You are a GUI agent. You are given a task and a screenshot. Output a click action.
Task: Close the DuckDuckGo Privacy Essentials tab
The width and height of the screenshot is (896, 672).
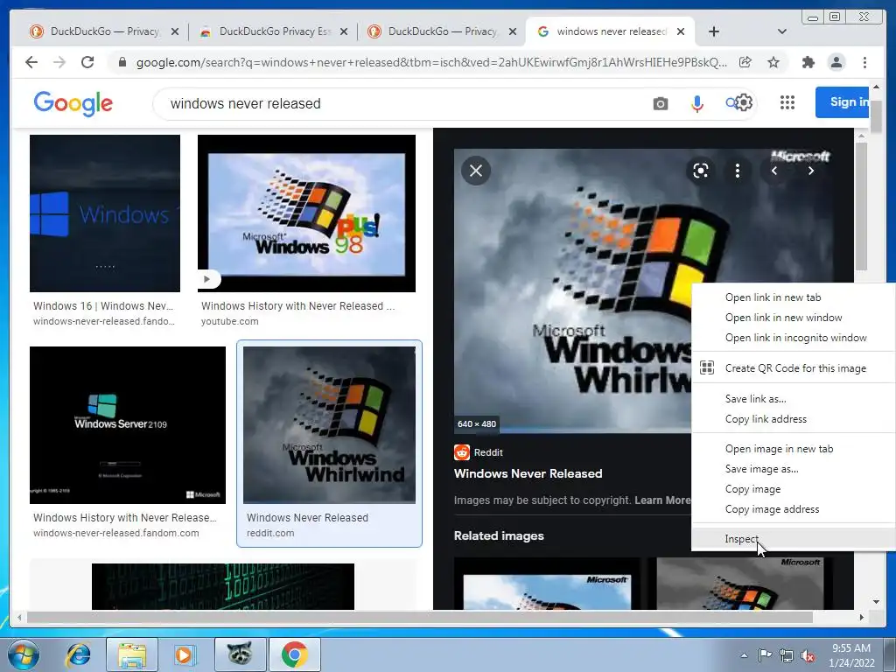coord(343,31)
